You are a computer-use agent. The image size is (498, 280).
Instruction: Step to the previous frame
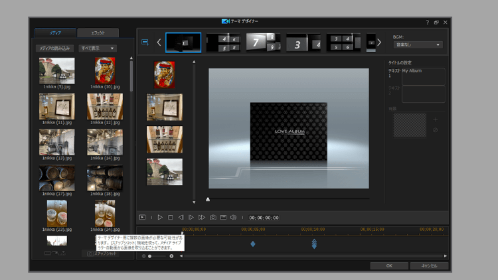pyautogui.click(x=181, y=217)
